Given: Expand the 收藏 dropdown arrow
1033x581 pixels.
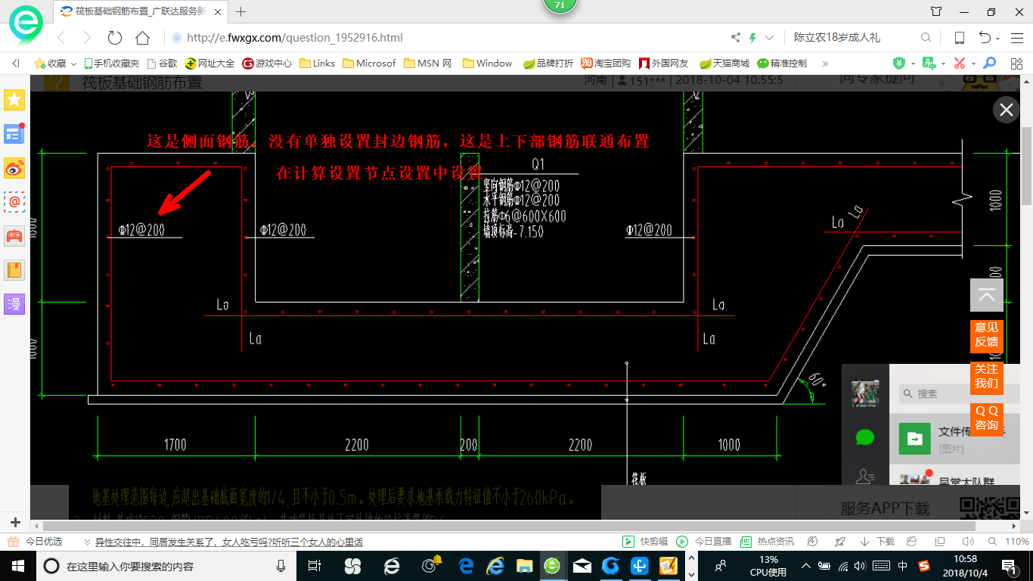Looking at the screenshot, I should click(x=73, y=64).
